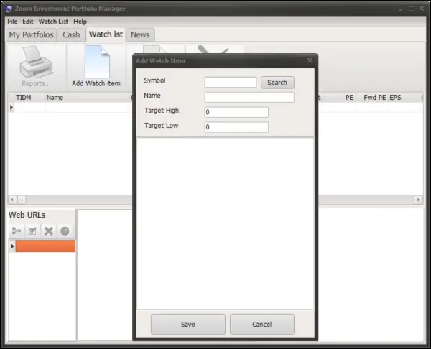The height and width of the screenshot is (349, 431).
Task: Click the left arrow of horizontal scrollbar
Action: pyautogui.click(x=12, y=200)
